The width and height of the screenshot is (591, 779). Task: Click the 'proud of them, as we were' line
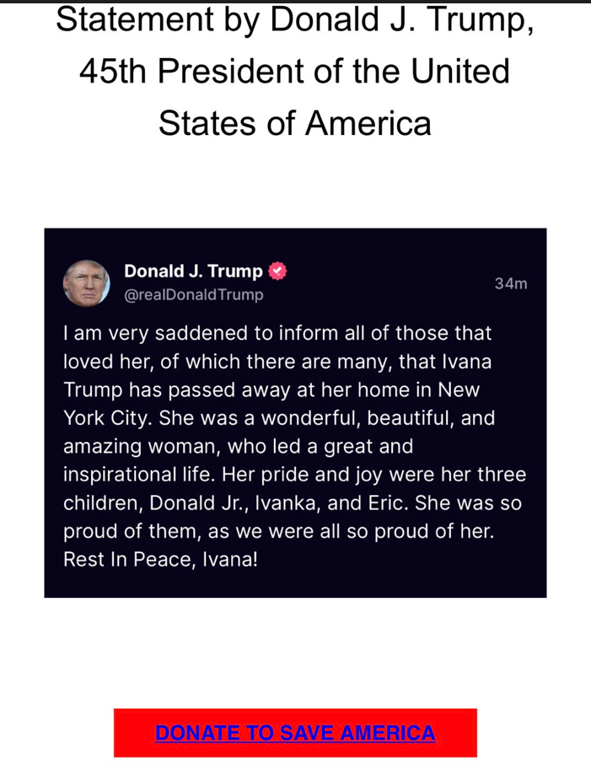pyautogui.click(x=278, y=531)
